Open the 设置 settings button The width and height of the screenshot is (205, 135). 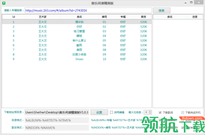pyautogui.click(x=99, y=112)
